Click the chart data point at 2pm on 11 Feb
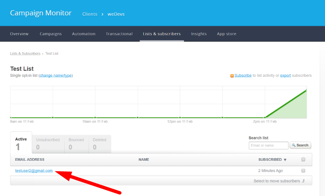 pyautogui.click(x=265, y=117)
